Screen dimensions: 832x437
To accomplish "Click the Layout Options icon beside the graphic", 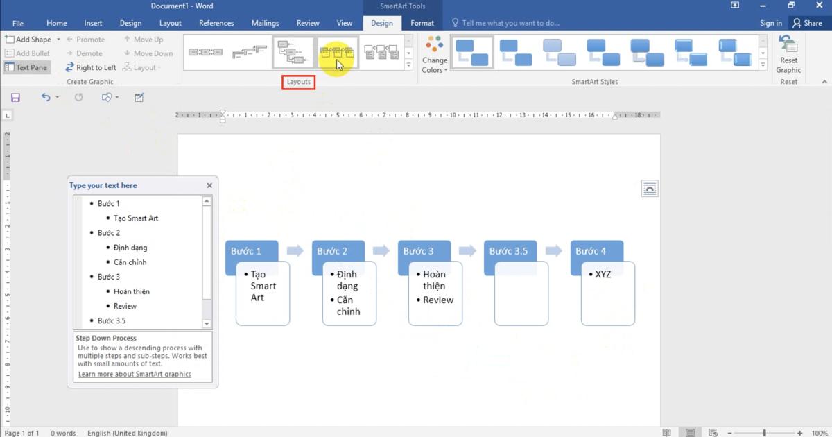I will coord(649,189).
